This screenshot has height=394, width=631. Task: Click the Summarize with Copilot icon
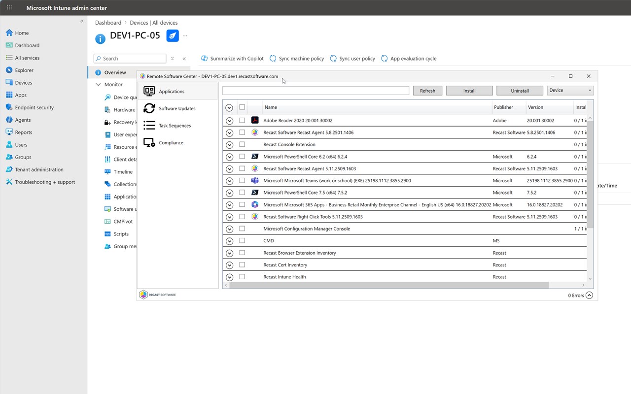pos(204,58)
